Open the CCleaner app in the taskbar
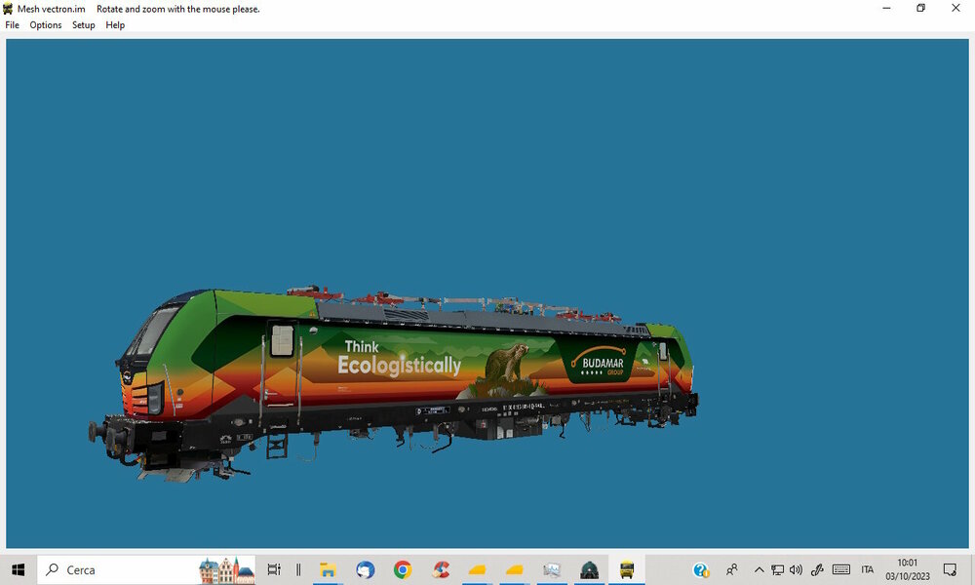Viewport: 975px width, 585px height. click(x=441, y=569)
